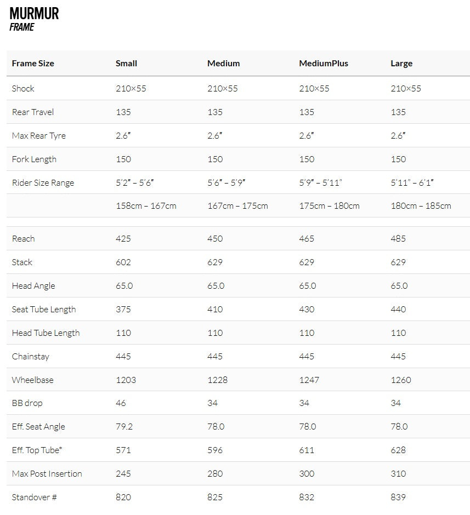
Task: Select the Large column header
Action: coord(401,64)
